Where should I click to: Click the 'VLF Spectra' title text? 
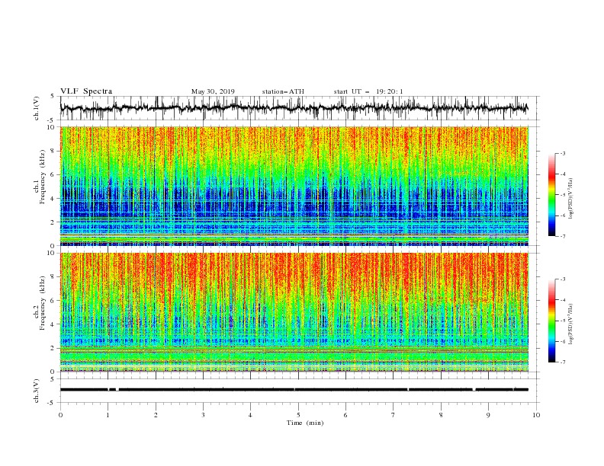86,91
